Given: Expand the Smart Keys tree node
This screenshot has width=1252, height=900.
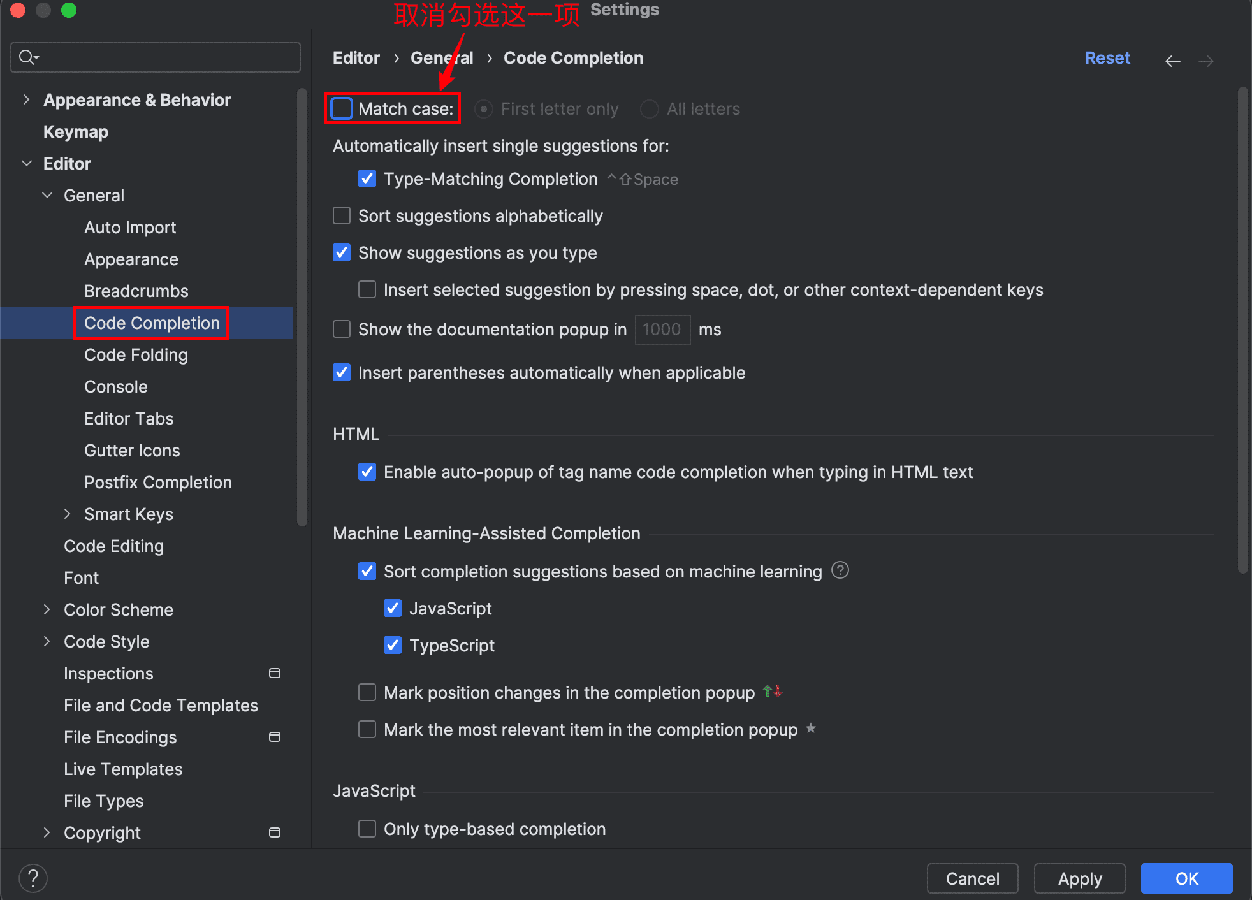Looking at the screenshot, I should (67, 514).
